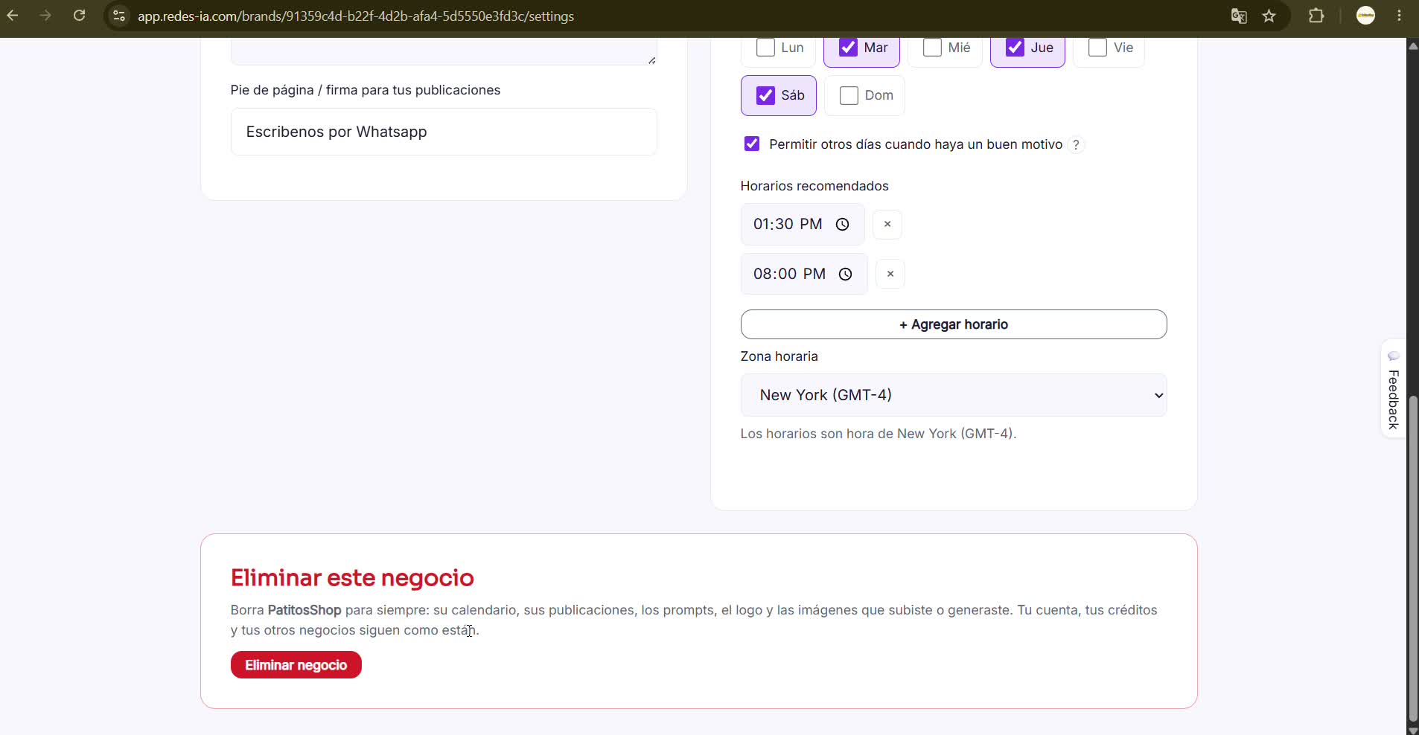Show help tooltip for allowing other days
The image size is (1419, 735).
point(1076,144)
